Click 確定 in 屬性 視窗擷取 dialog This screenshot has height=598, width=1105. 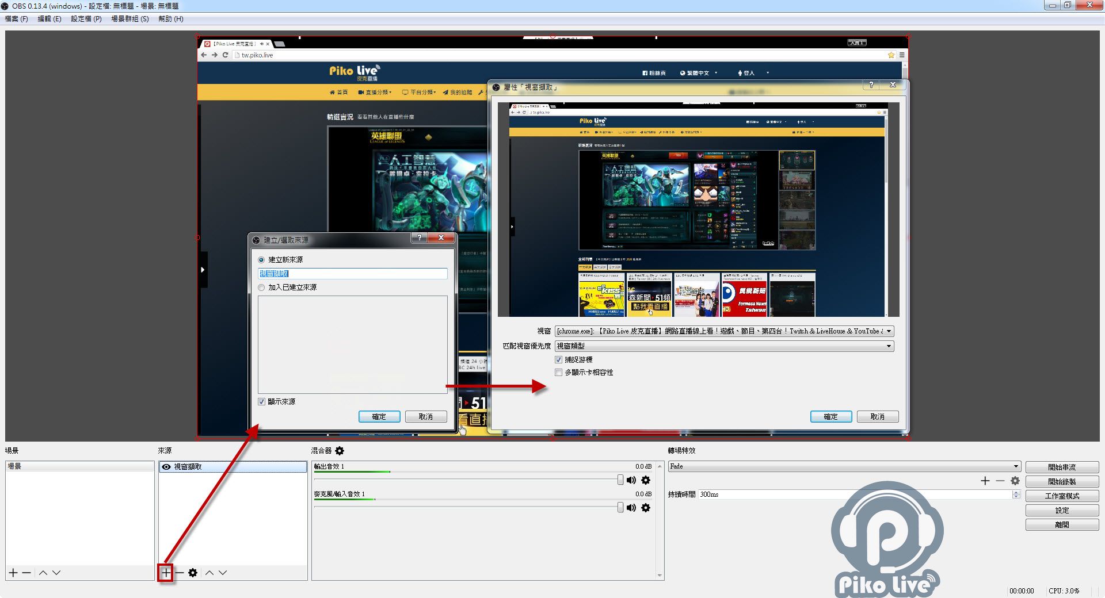pyautogui.click(x=830, y=417)
